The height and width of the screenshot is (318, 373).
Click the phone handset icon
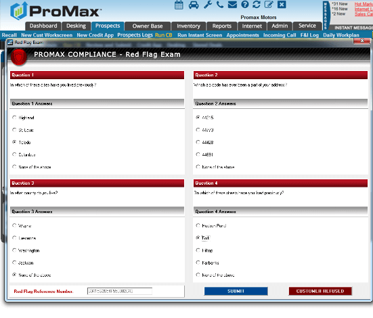click(220, 5)
